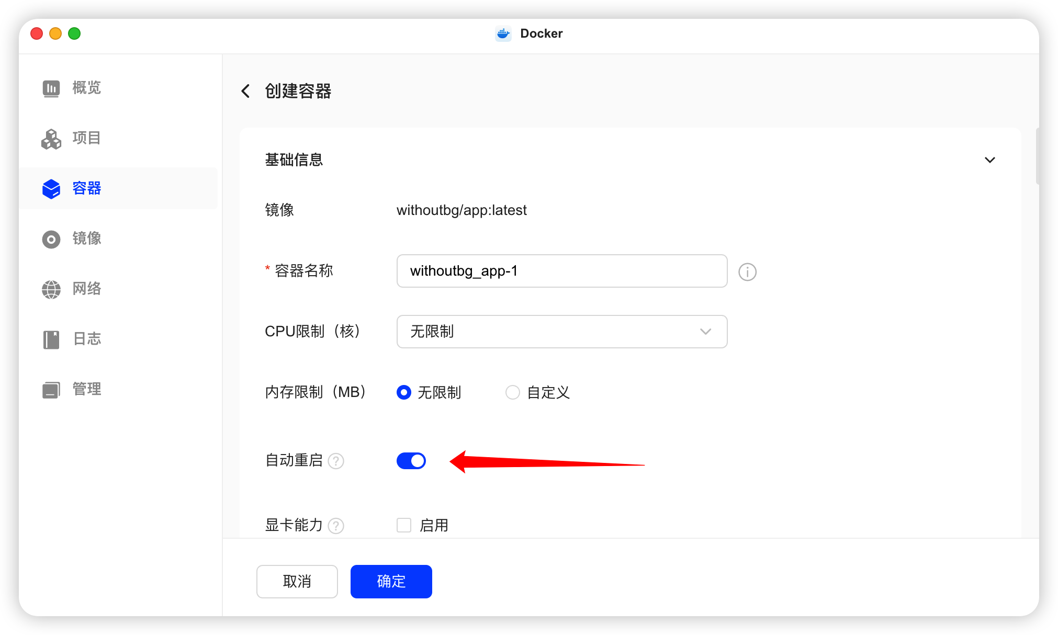
Task: Click help icon next to 显卡能力
Action: tap(336, 526)
